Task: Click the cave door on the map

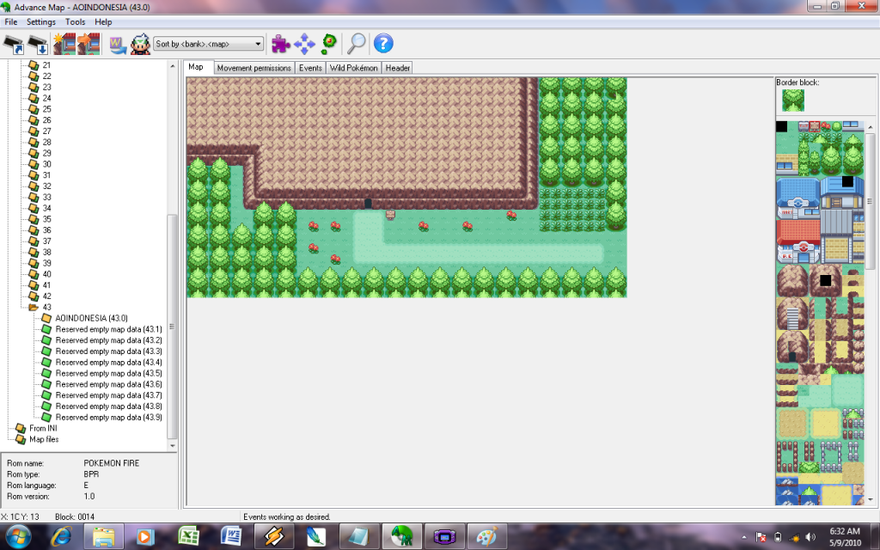Action: click(x=368, y=204)
